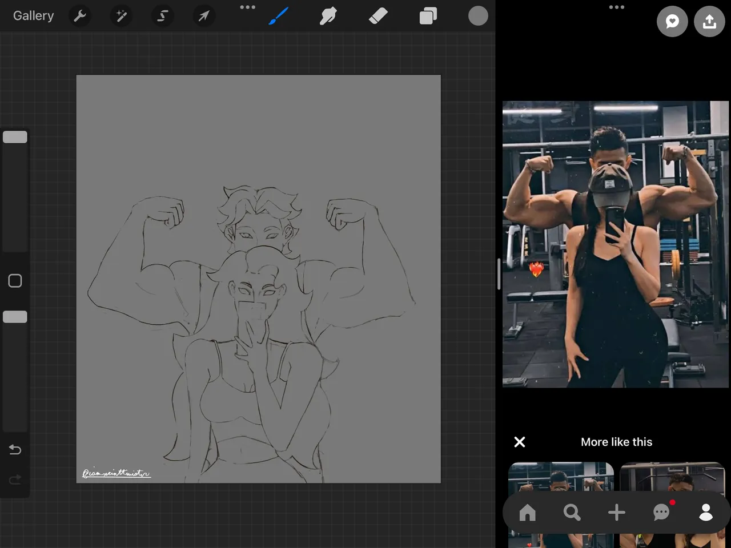The width and height of the screenshot is (731, 548).
Task: Redo the last undone stroke
Action: pyautogui.click(x=15, y=479)
